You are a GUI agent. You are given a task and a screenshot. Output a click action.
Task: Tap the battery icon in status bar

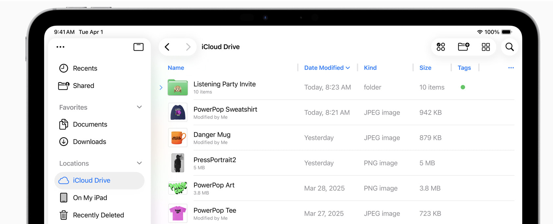506,32
